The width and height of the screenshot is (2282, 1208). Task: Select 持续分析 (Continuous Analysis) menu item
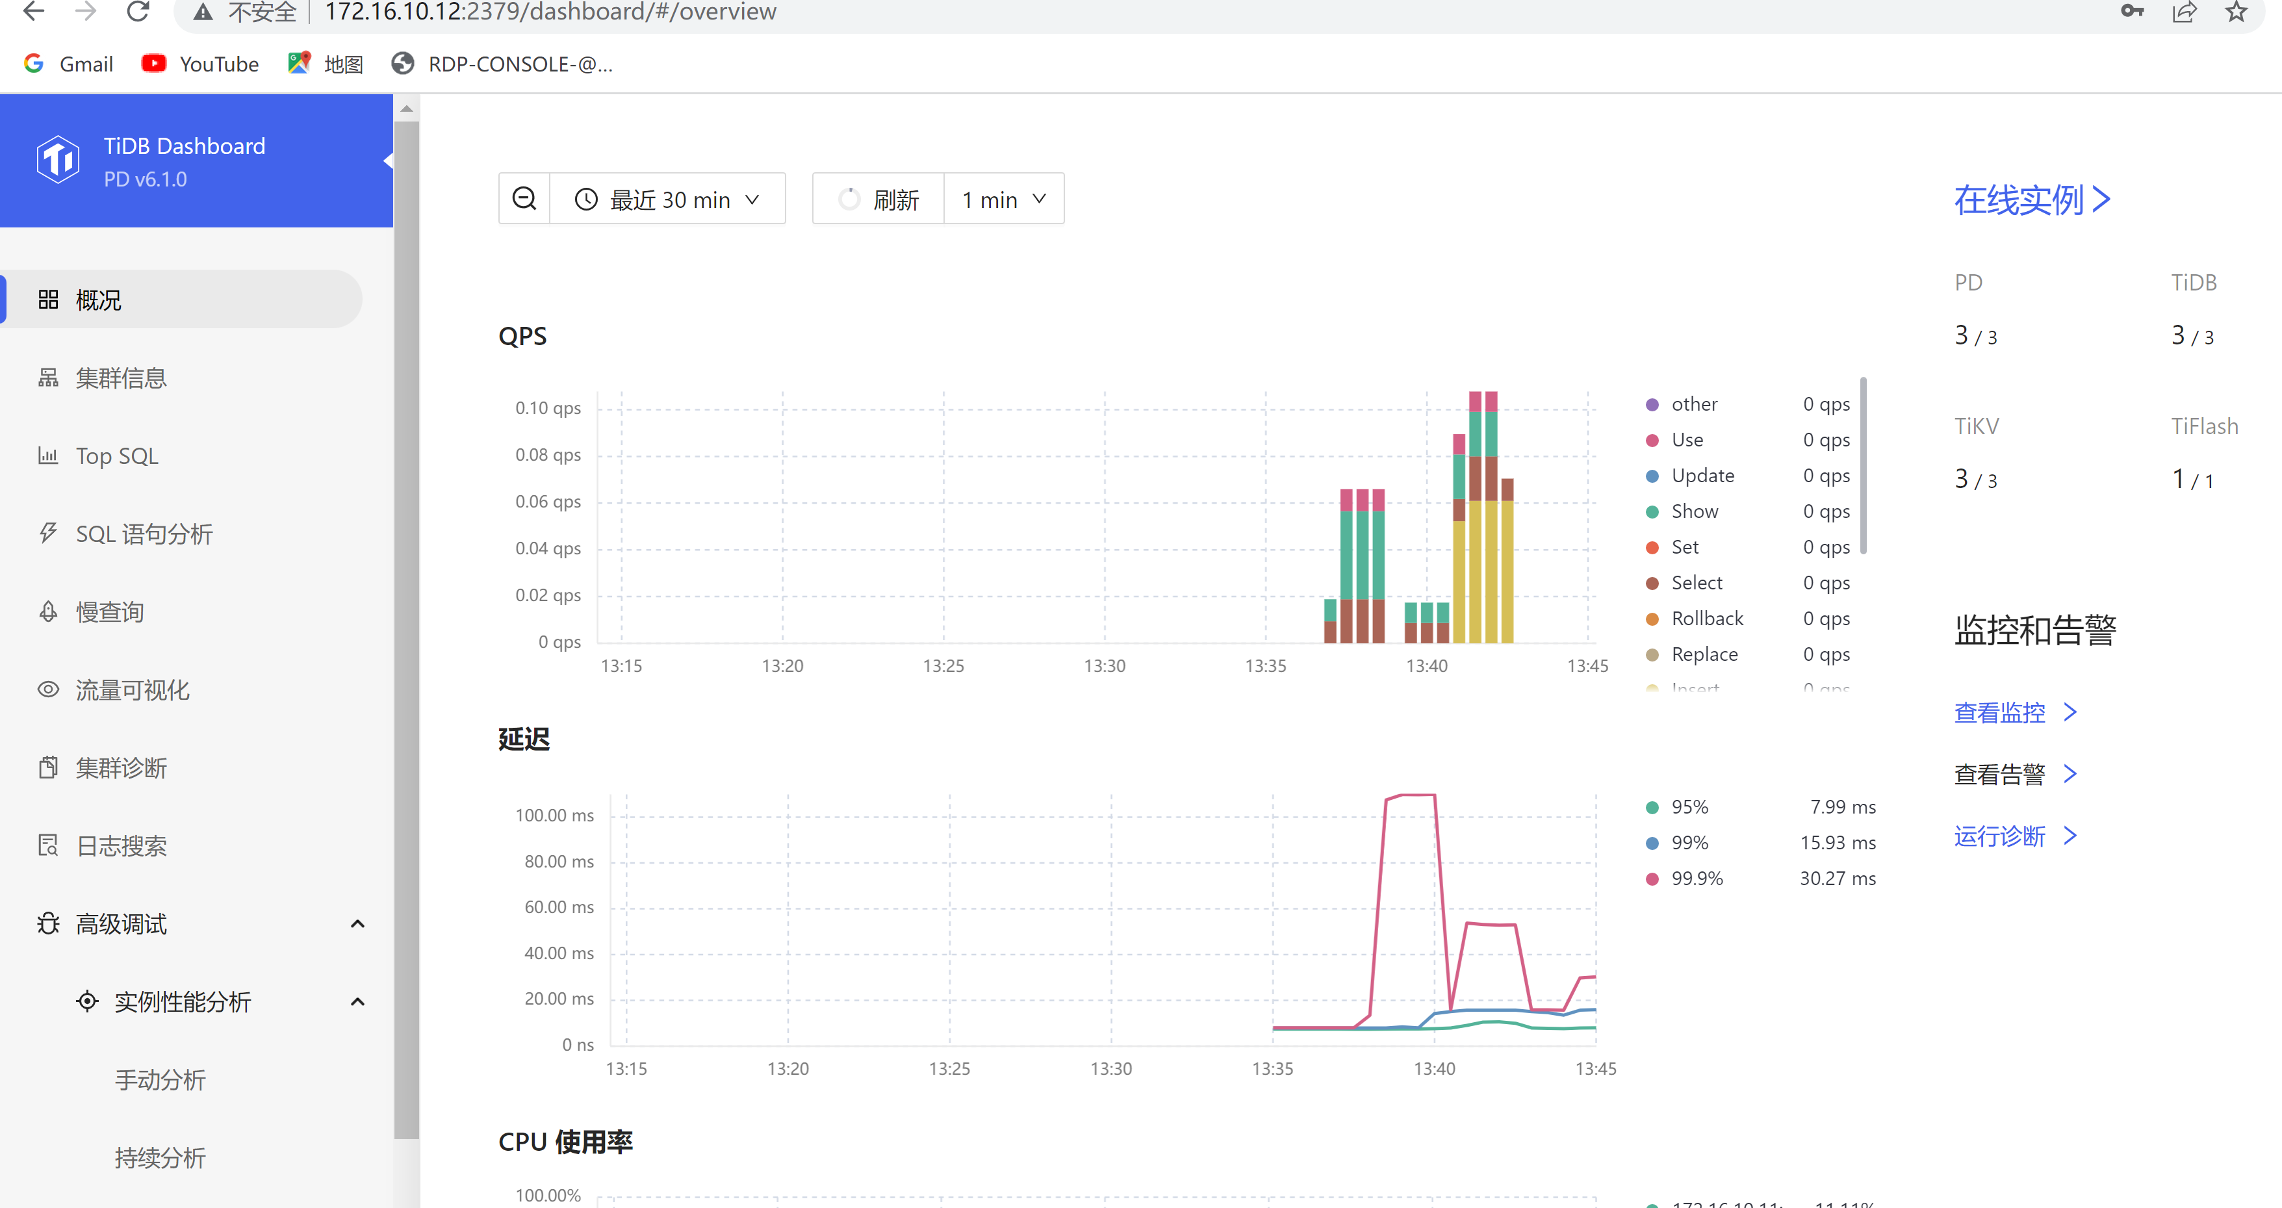(x=159, y=1157)
